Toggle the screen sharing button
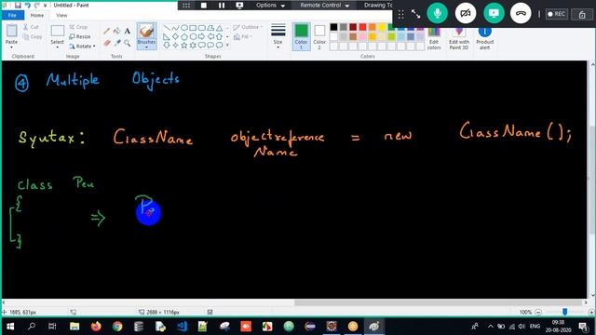This screenshot has width=596, height=335. 494,13
